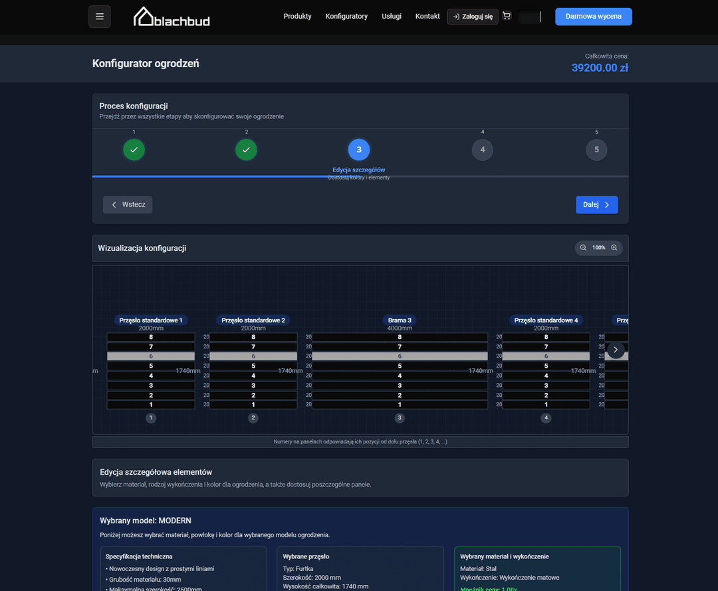Go to completed step 1

134,150
